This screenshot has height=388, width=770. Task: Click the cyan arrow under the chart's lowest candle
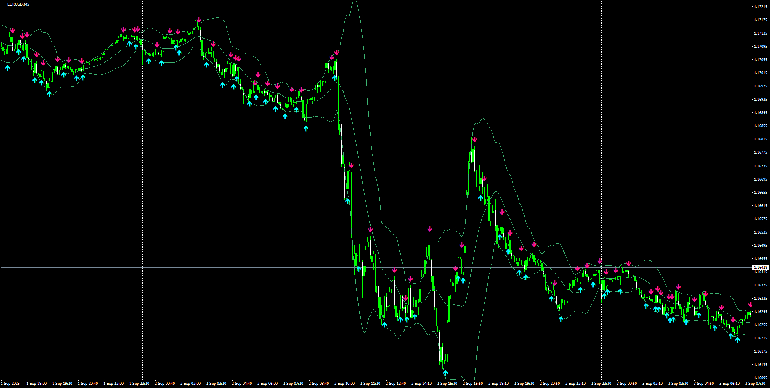(445, 373)
